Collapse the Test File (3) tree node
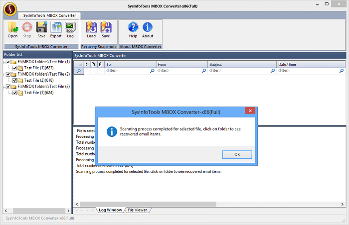The height and width of the screenshot is (225, 349). pyautogui.click(x=4, y=87)
